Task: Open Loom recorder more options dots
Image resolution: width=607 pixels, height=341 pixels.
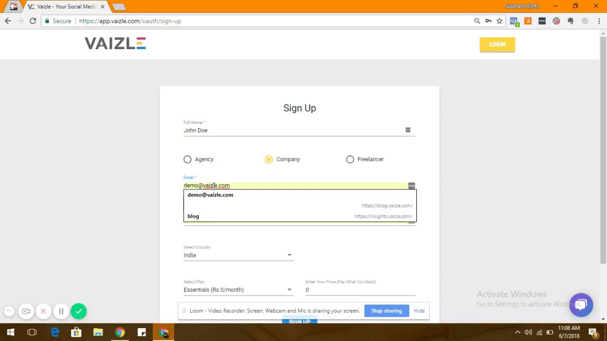Action: click(9, 311)
